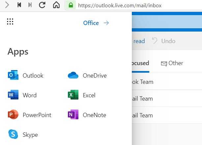Select the Excel app label
Viewport: 202px width, 145px height.
point(89,95)
